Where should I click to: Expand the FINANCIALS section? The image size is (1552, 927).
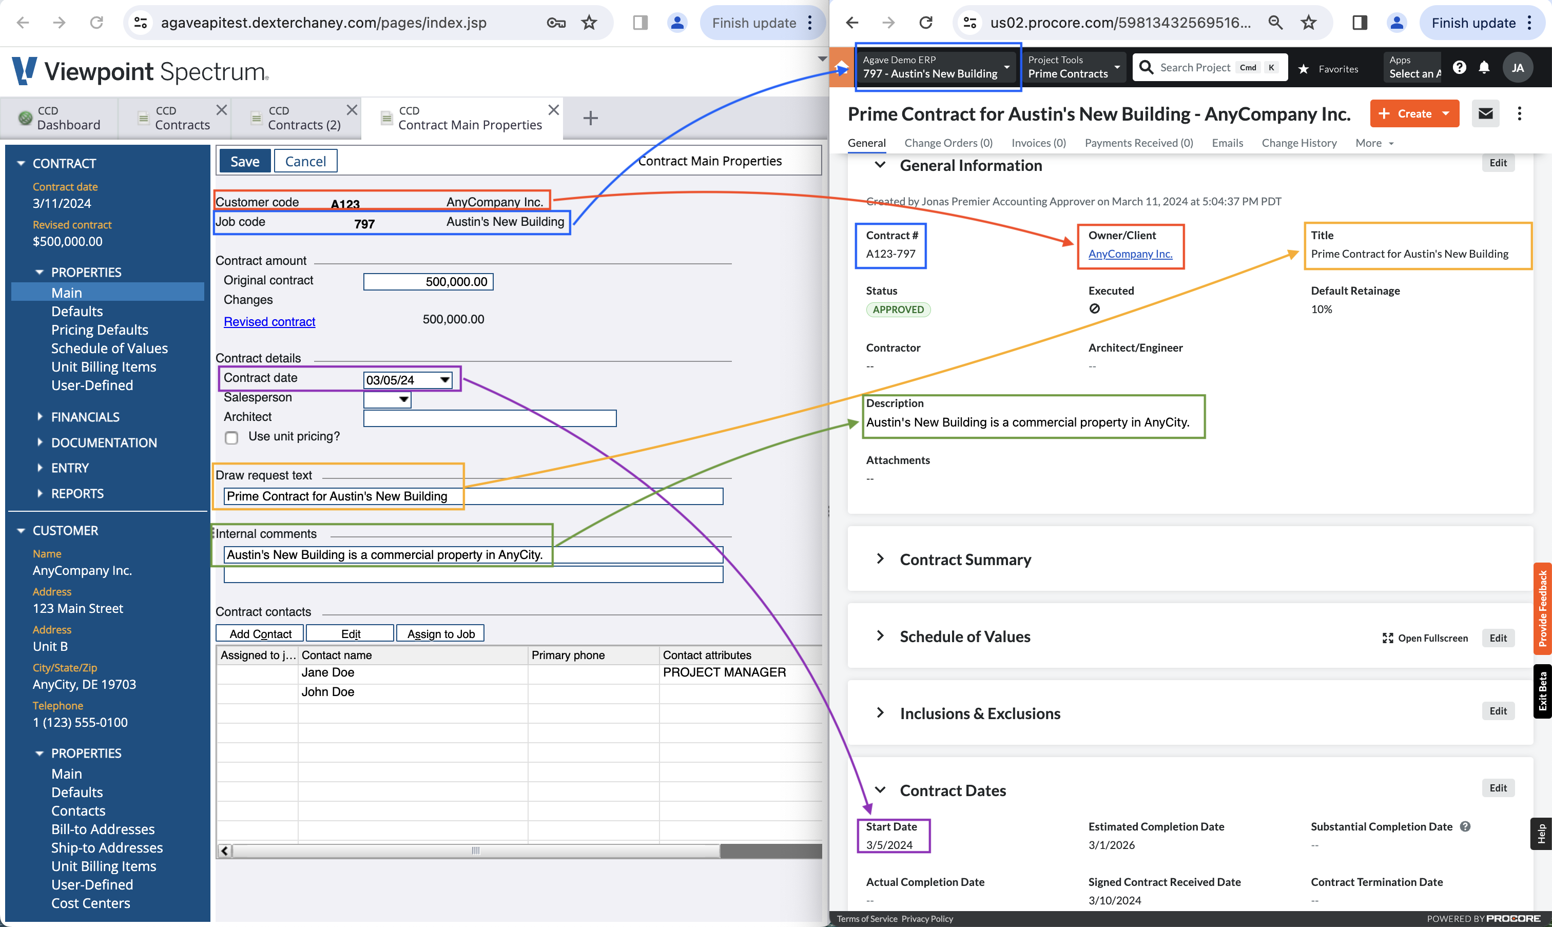pyautogui.click(x=40, y=416)
